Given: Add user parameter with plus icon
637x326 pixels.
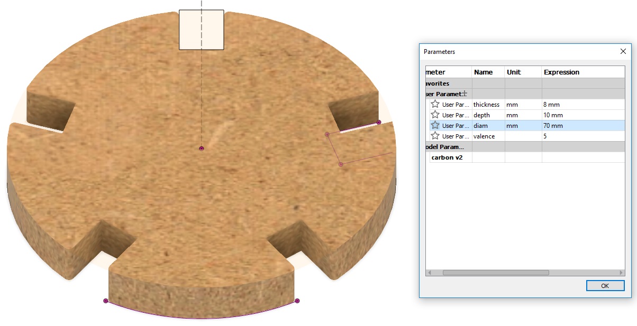Looking at the screenshot, I should [x=465, y=94].
